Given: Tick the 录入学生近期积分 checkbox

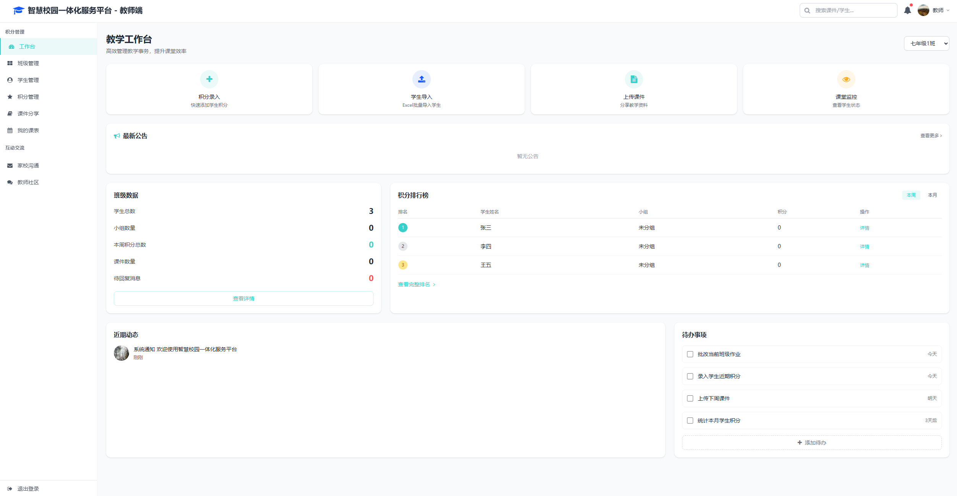Looking at the screenshot, I should tap(690, 376).
